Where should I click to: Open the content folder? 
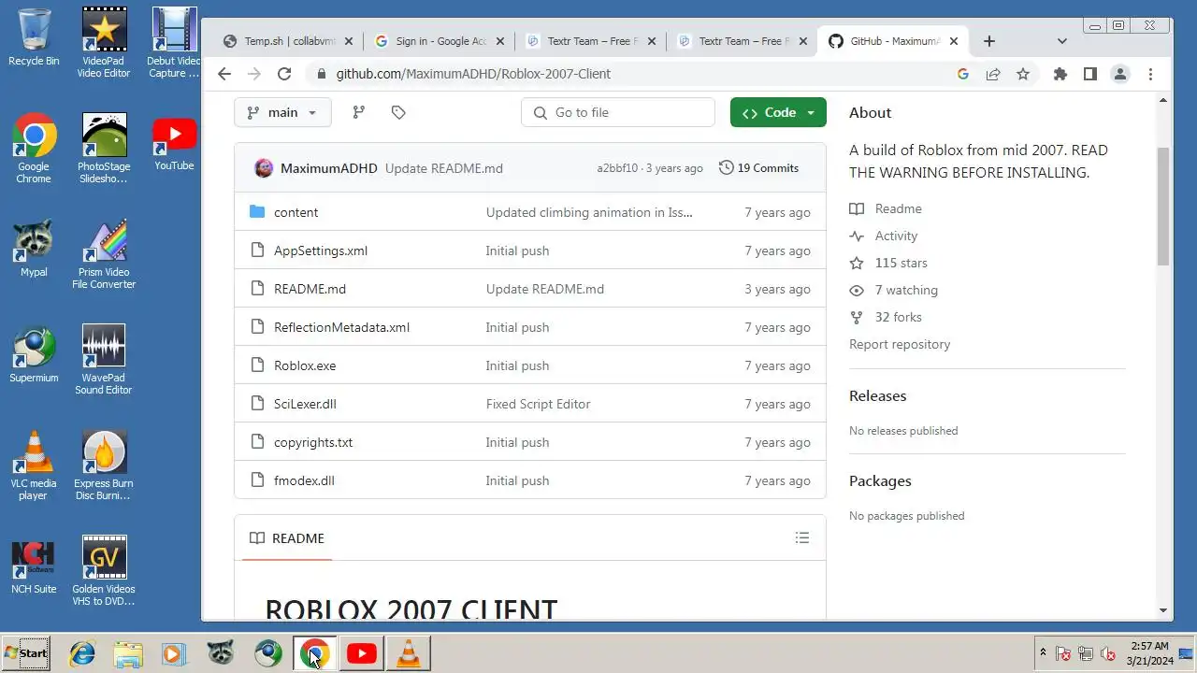[296, 212]
